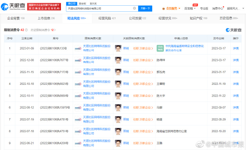Click applicant name 陈得祥
Viewport: 246px width, 150px height.
coord(161,60)
